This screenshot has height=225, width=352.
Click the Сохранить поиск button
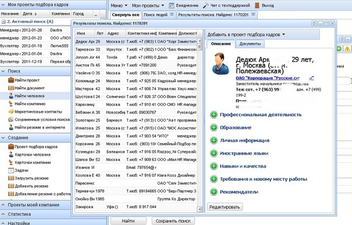pos(173,221)
